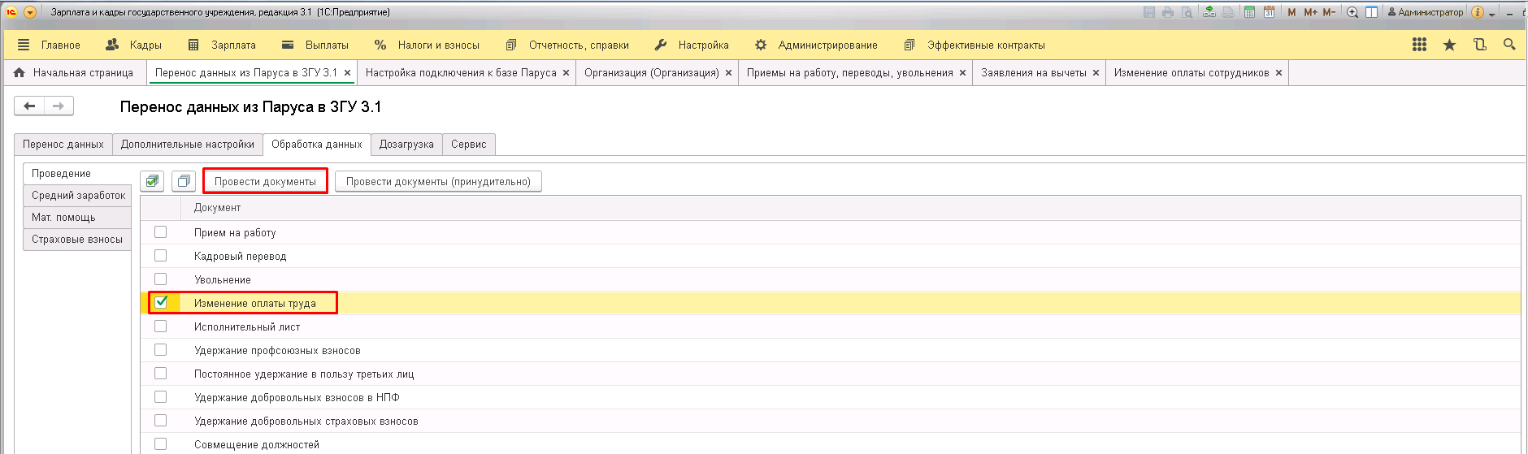Viewport: 1528px width, 454px height.
Task: Open the history scroll icon
Action: point(1479,45)
